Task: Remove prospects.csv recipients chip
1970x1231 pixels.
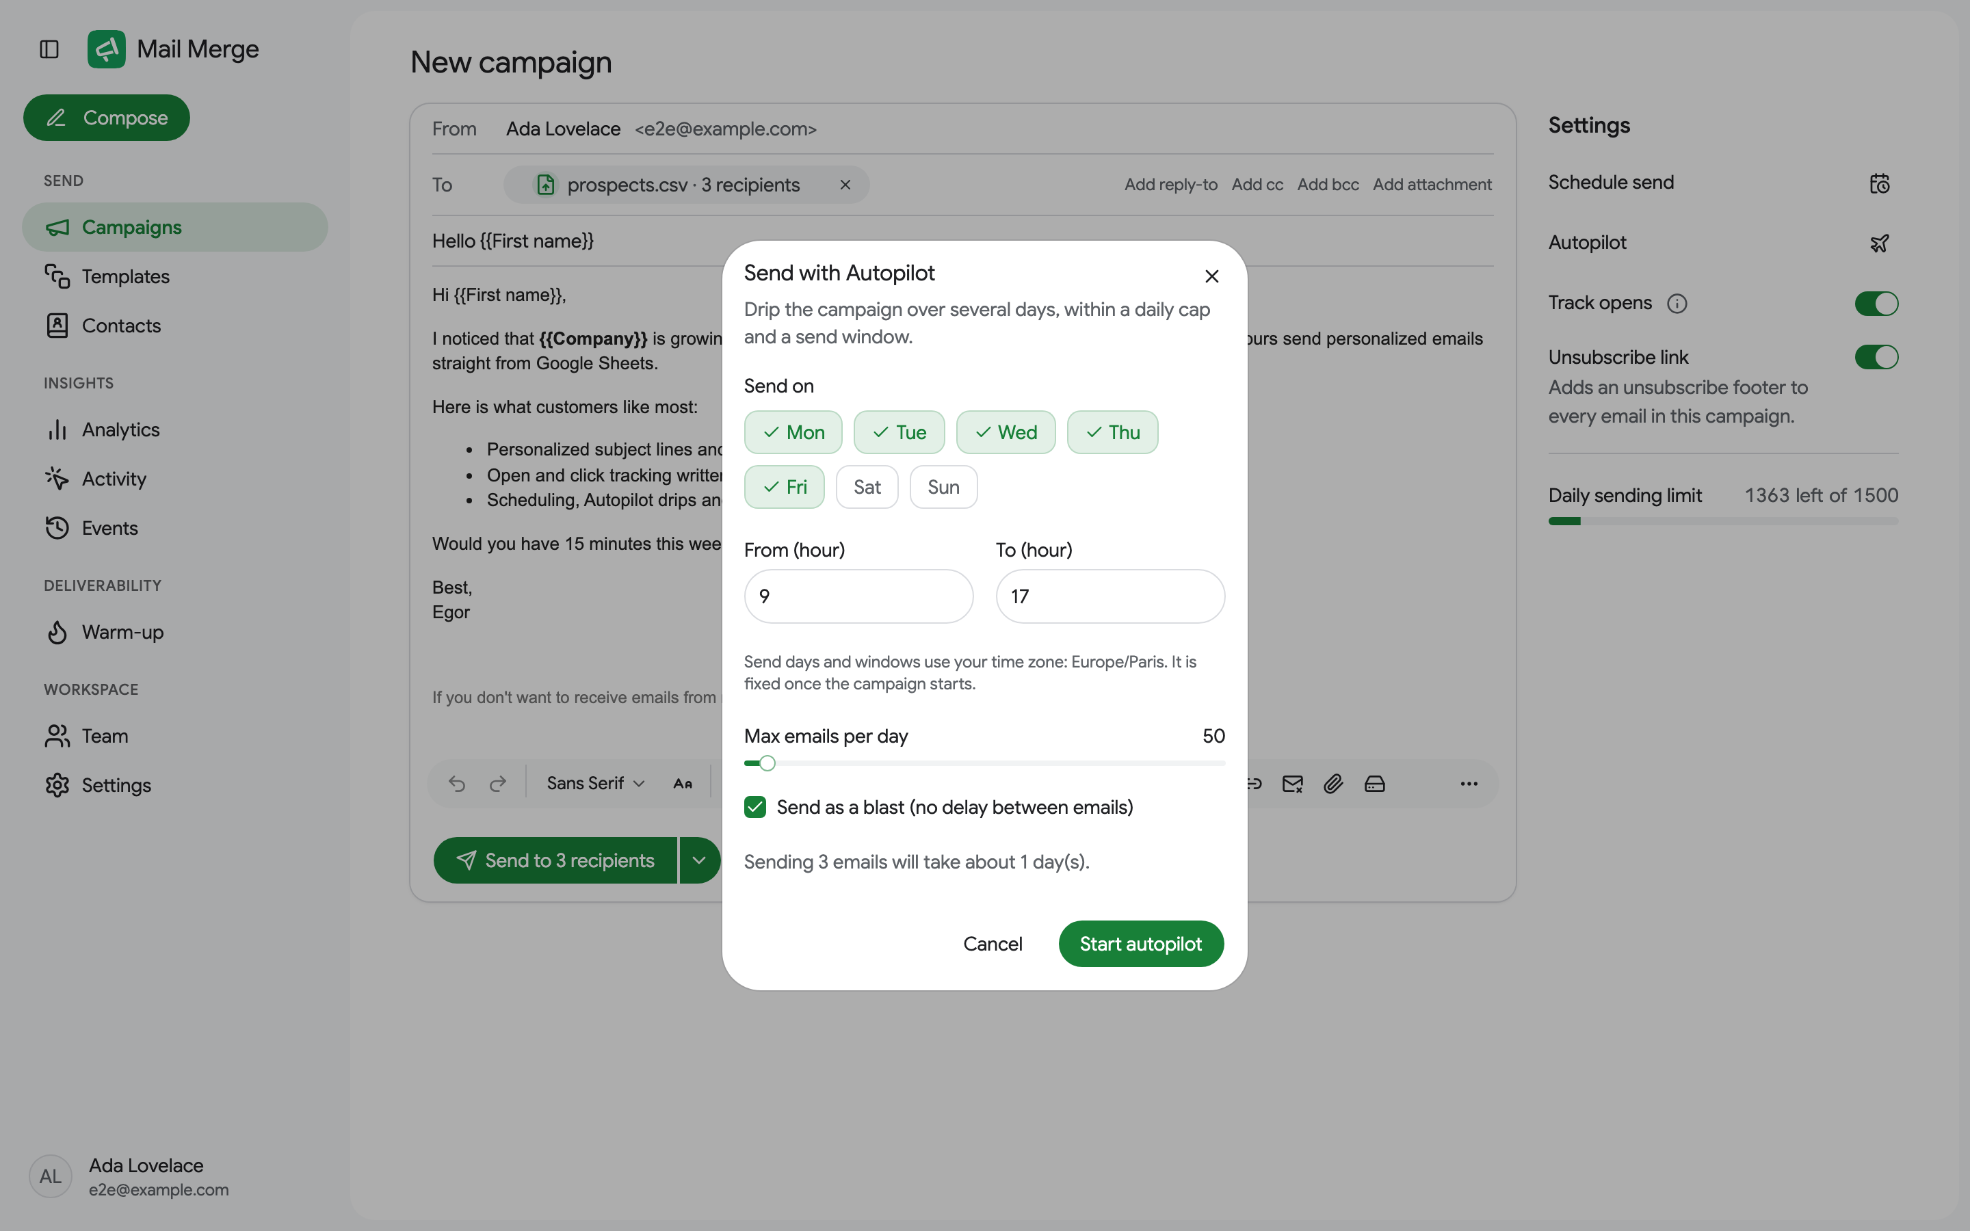Action: pos(845,185)
